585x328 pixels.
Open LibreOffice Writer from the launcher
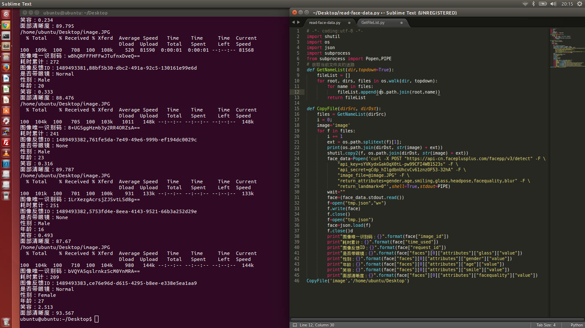pyautogui.click(x=6, y=78)
